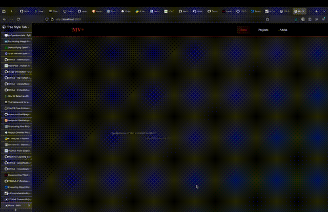Screen dimensions: 328x212
Task: Select the Home nav item
Action: 243,30
